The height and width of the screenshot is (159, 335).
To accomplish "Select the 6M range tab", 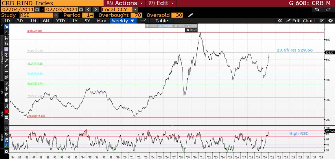I will [x=46, y=21].
